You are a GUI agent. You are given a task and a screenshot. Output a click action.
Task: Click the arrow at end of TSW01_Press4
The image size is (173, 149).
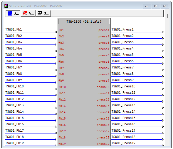(x=163, y=51)
